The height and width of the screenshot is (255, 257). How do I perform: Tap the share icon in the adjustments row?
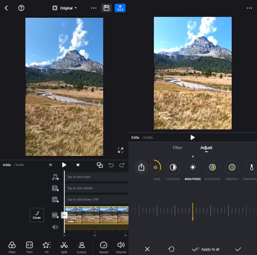pos(141,167)
